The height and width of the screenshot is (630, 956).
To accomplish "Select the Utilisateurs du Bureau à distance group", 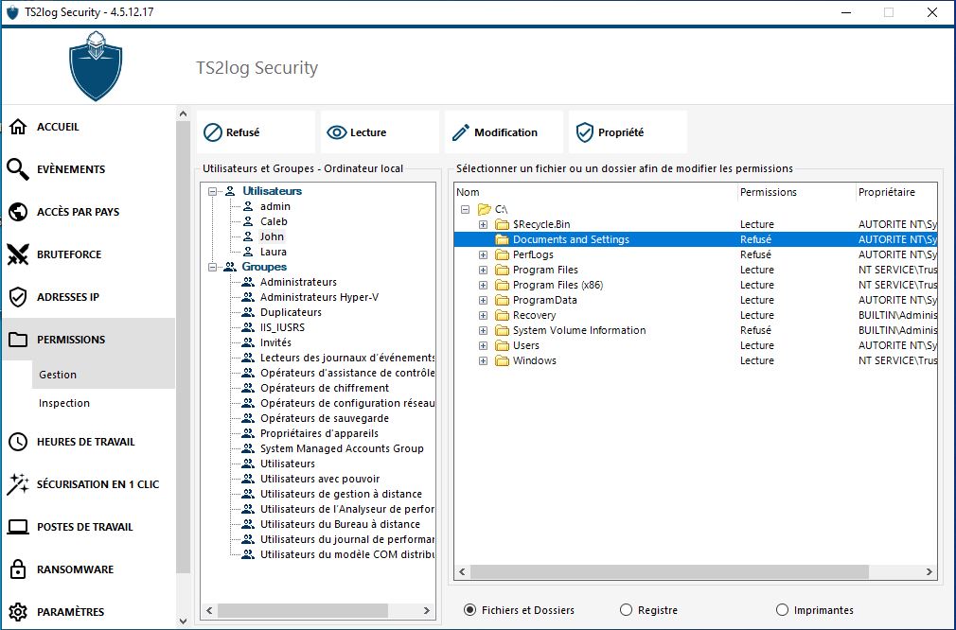I will point(340,524).
